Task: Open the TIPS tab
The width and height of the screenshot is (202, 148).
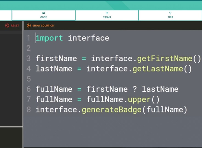Action: point(170,15)
